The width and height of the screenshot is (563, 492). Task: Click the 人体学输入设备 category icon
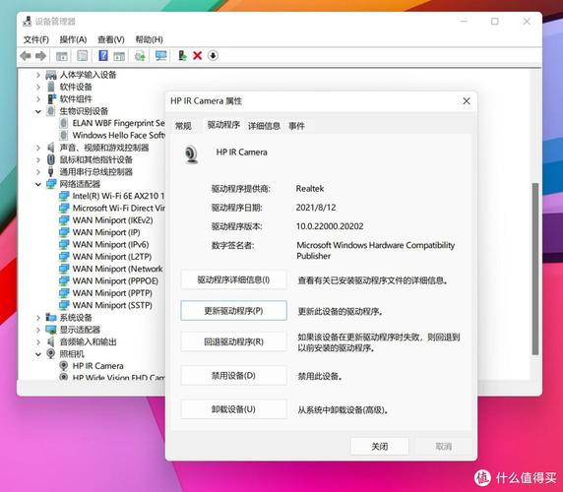coord(51,75)
